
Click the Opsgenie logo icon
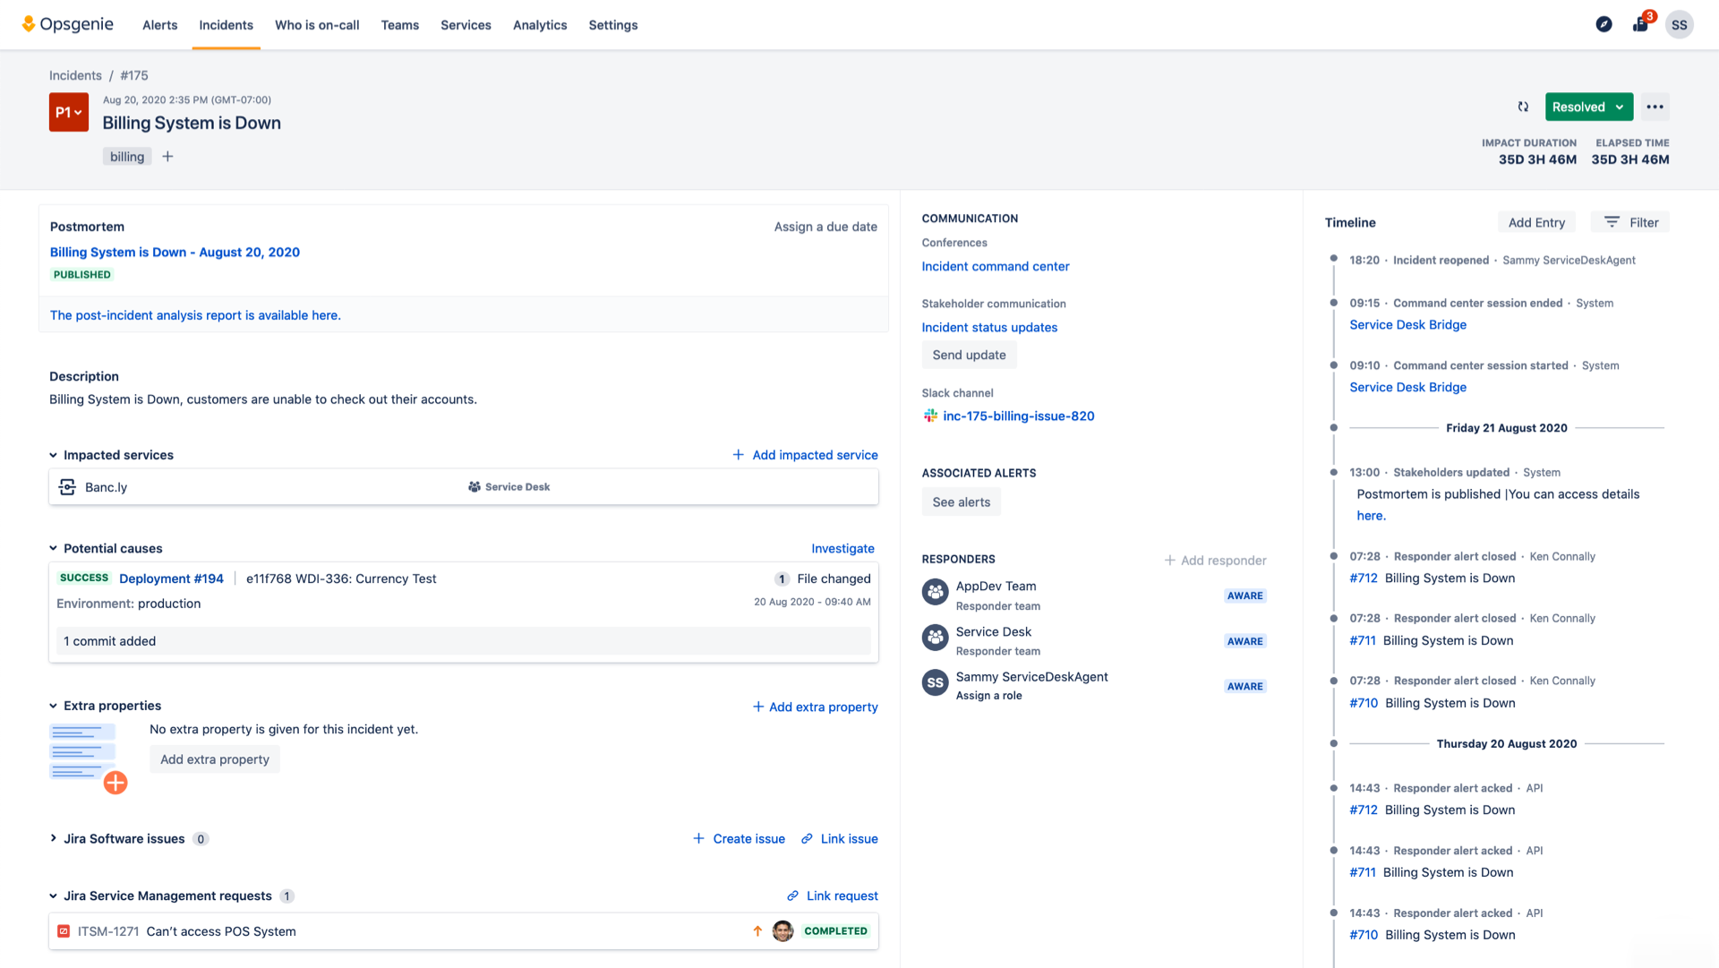25,25
